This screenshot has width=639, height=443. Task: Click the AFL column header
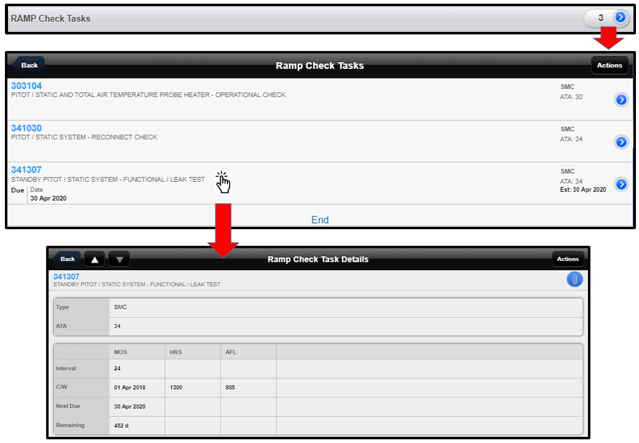[231, 352]
